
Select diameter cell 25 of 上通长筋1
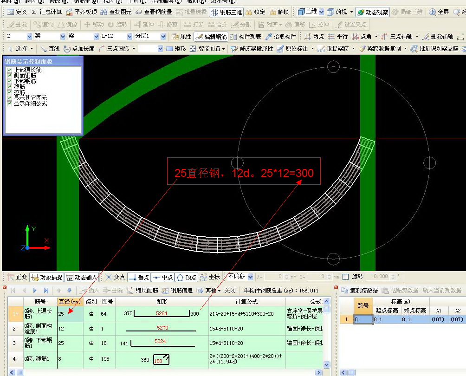[70, 314]
